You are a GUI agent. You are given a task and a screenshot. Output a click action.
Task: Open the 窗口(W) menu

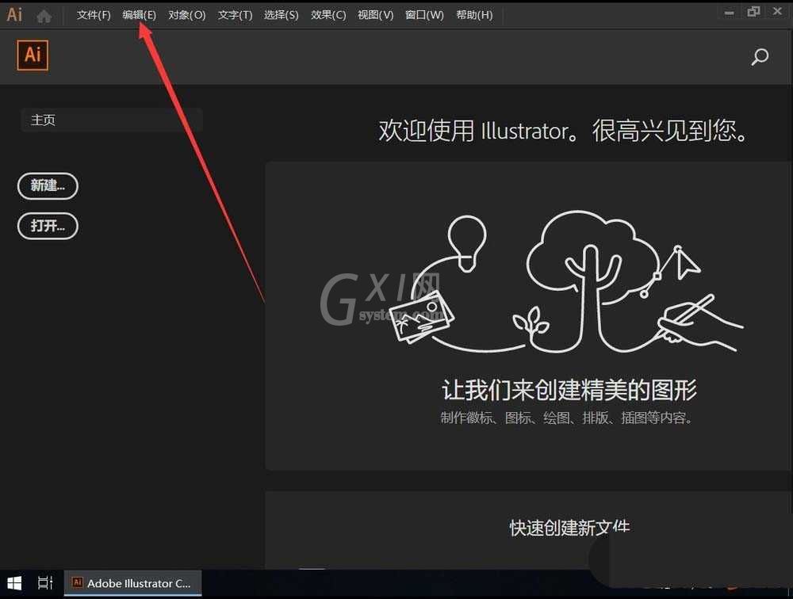pos(424,15)
